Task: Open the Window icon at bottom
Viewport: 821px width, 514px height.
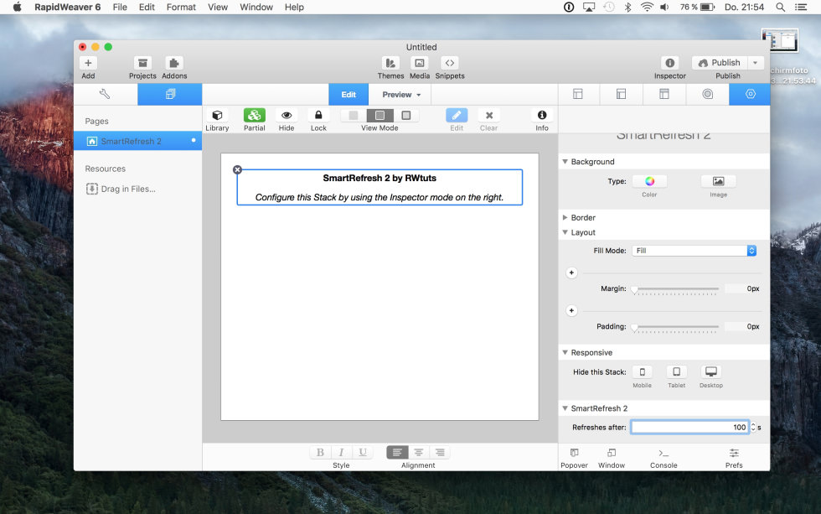Action: click(612, 453)
